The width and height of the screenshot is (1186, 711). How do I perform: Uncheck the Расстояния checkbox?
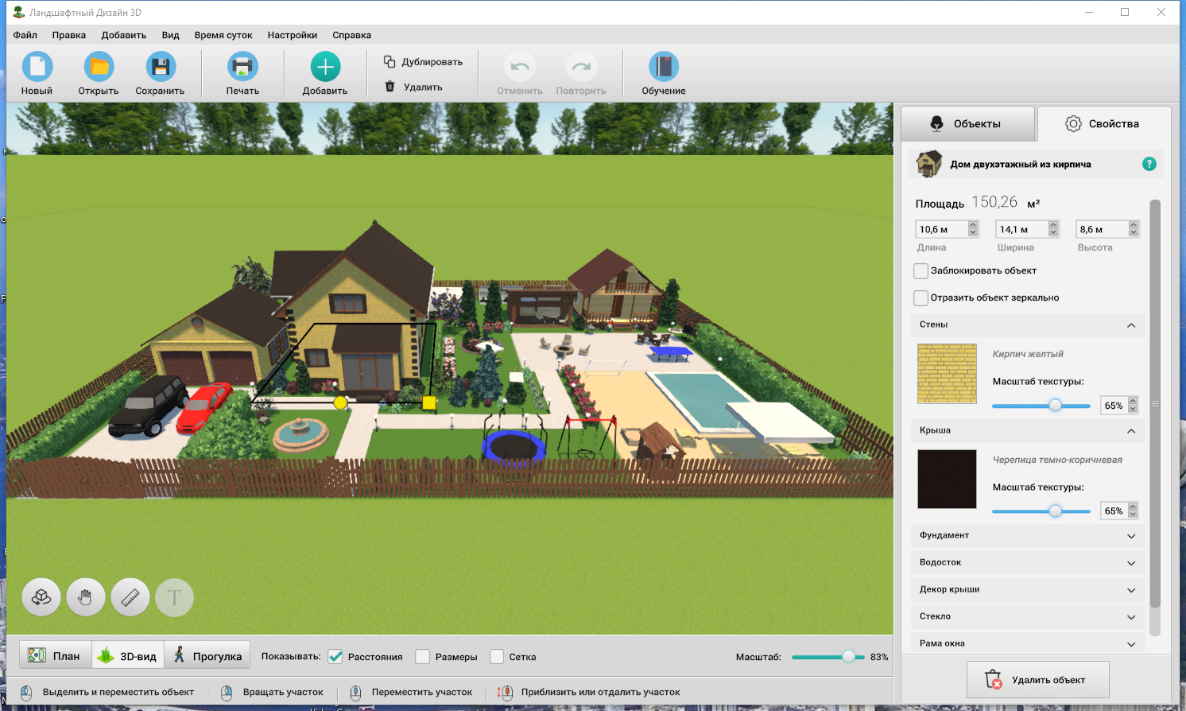335,657
